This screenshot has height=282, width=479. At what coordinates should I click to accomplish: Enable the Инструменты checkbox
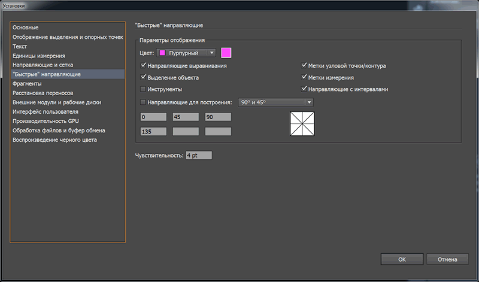(143, 89)
